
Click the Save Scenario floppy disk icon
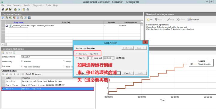point(10,9)
